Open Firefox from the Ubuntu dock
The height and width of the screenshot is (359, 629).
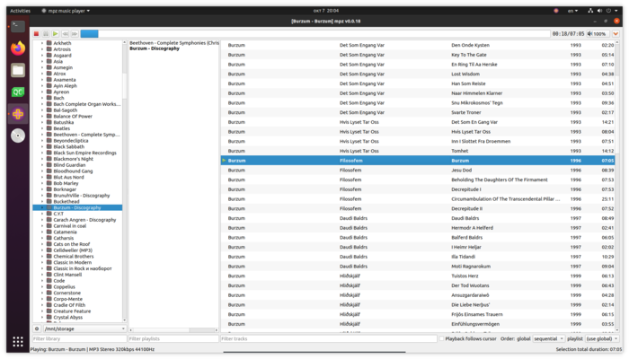[17, 48]
